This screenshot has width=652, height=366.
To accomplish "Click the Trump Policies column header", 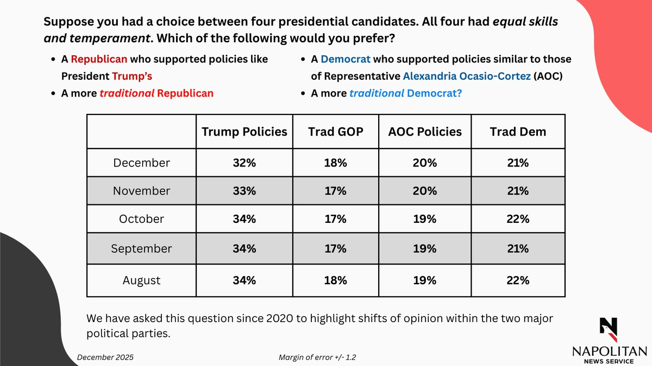I will tap(244, 132).
